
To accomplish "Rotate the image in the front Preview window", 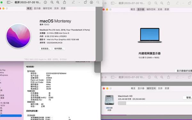I will click(x=85, y=2).
